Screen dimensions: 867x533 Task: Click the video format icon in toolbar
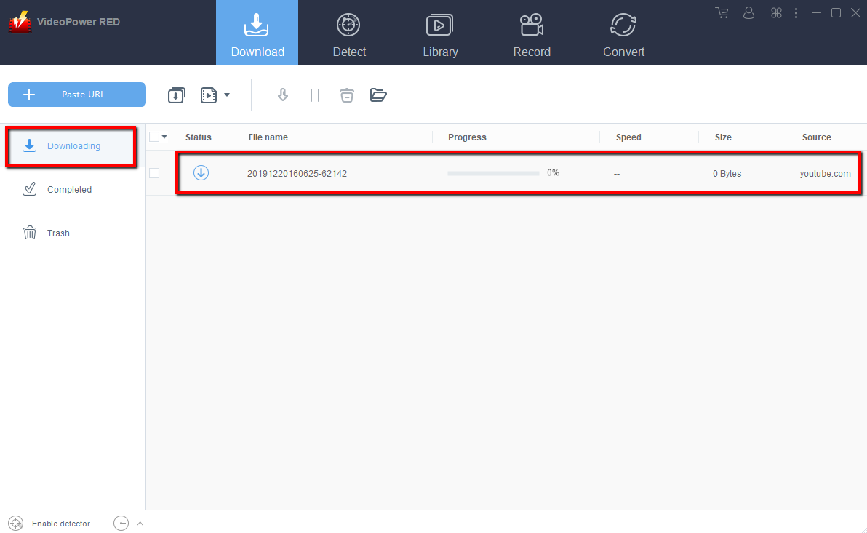(209, 95)
